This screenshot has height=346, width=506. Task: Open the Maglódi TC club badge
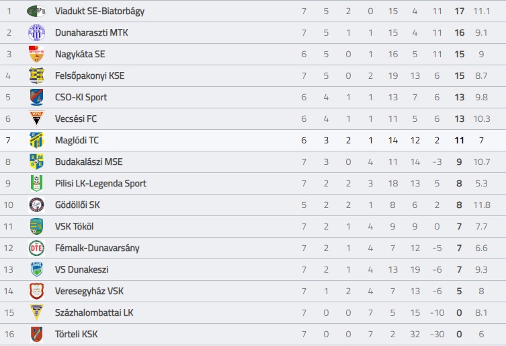36,140
